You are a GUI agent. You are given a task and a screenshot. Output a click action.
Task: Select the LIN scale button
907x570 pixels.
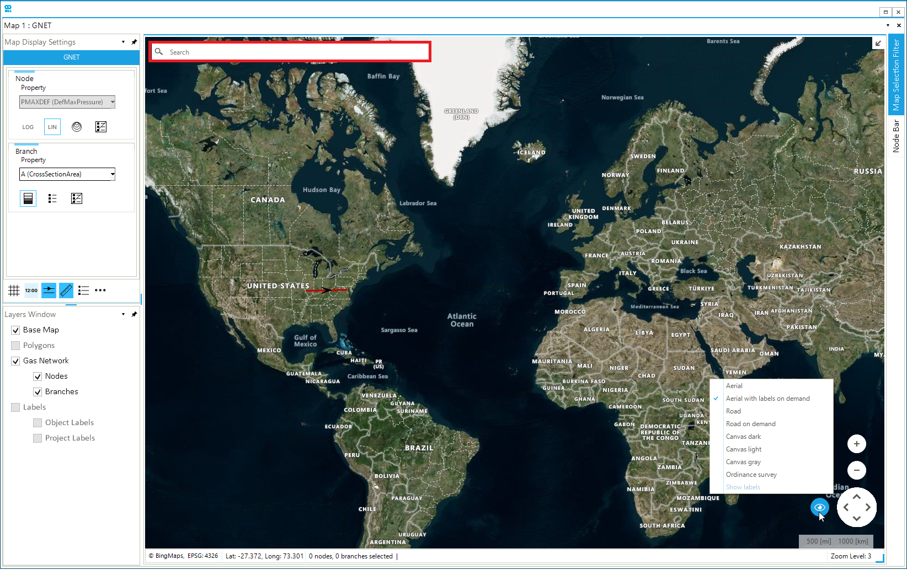tap(52, 127)
